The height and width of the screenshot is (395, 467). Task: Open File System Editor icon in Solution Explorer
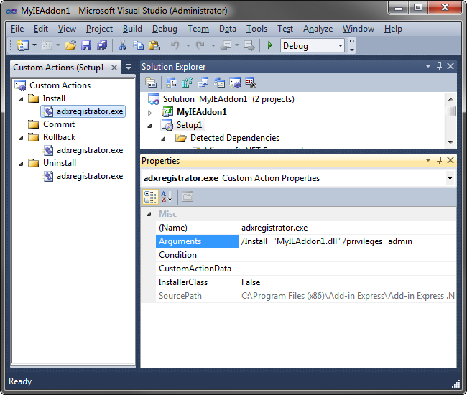click(x=172, y=83)
